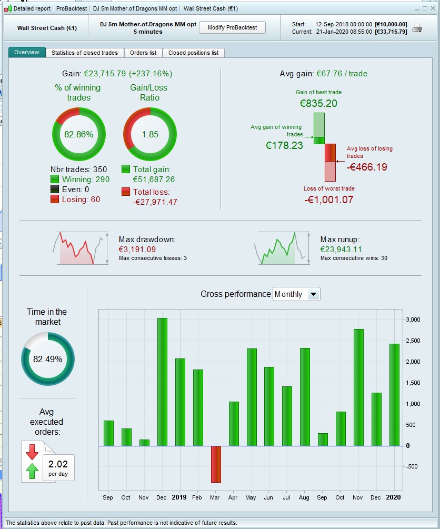
Task: Click the avg executed orders arrows icon
Action: tap(32, 462)
